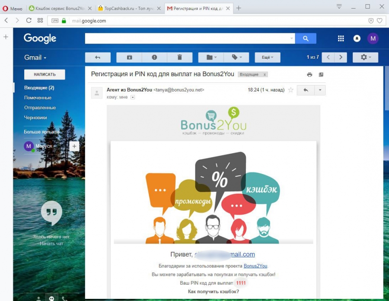
Task: Open the Move to folder dropdown
Action: pyautogui.click(x=211, y=57)
